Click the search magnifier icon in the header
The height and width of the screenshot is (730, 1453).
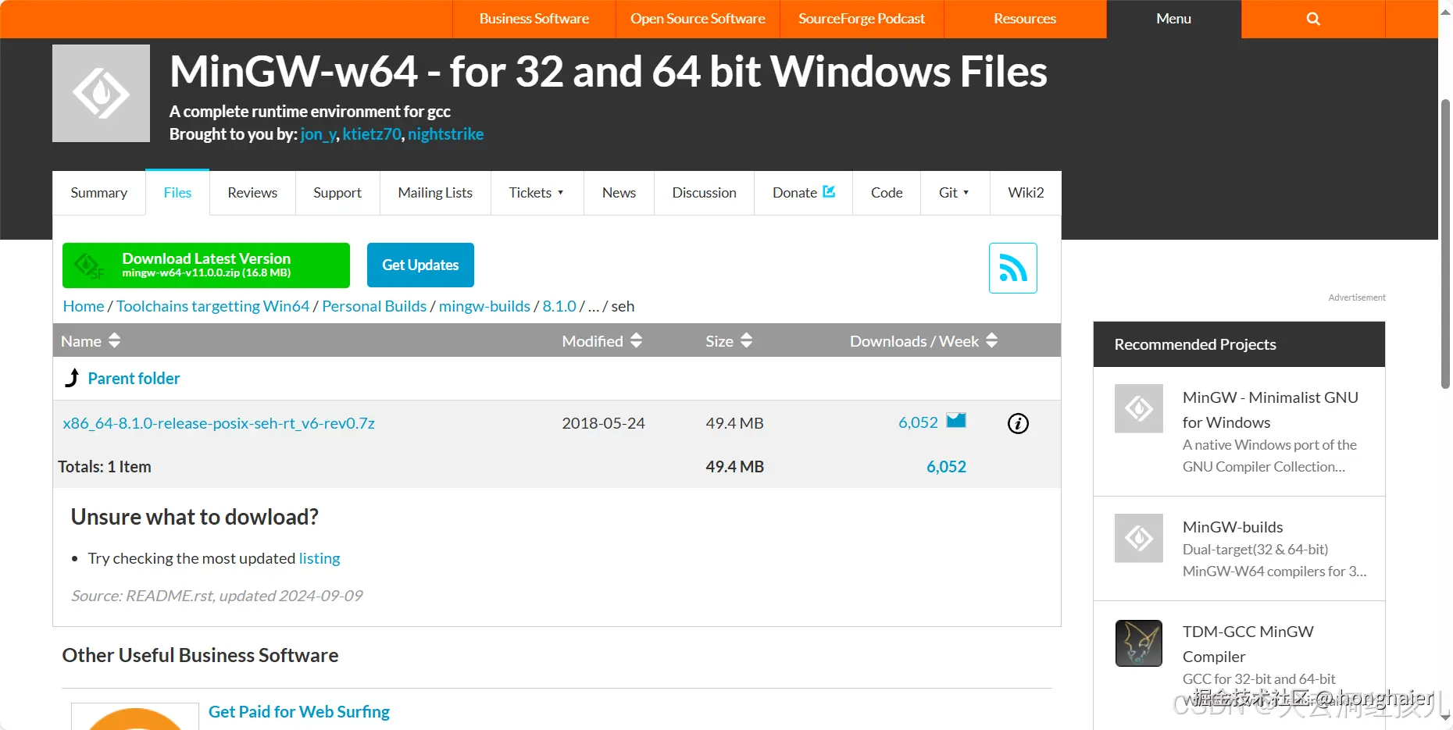[1313, 19]
